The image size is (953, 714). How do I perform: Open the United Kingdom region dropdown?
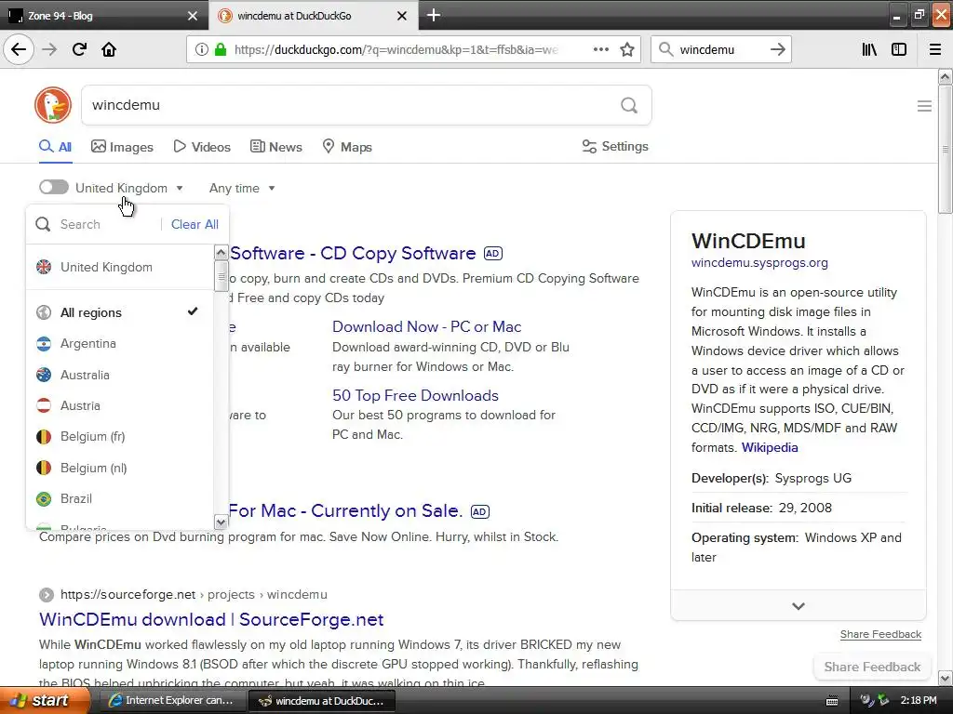pyautogui.click(x=128, y=188)
